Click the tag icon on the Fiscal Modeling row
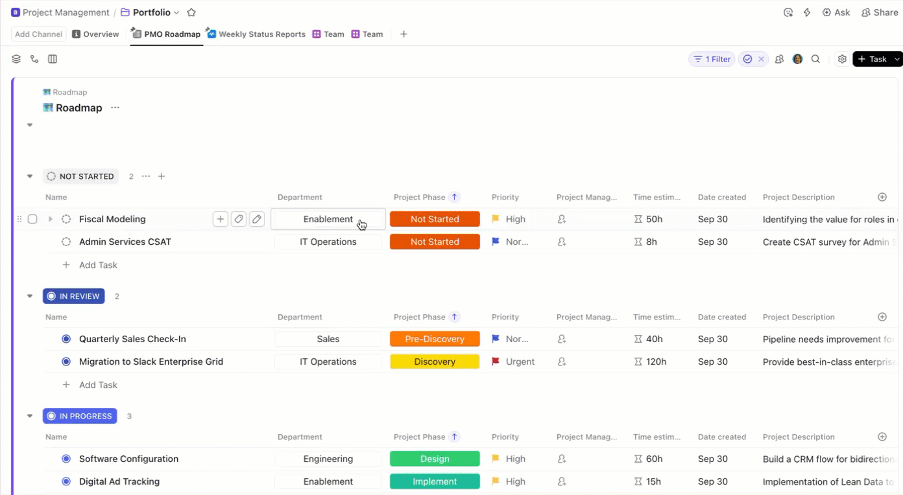 pos(238,219)
